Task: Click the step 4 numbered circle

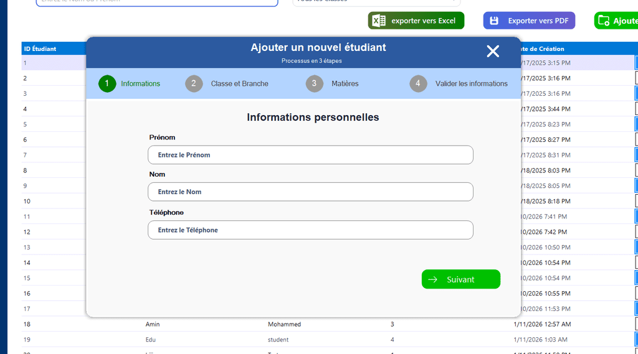Action: coord(418,83)
